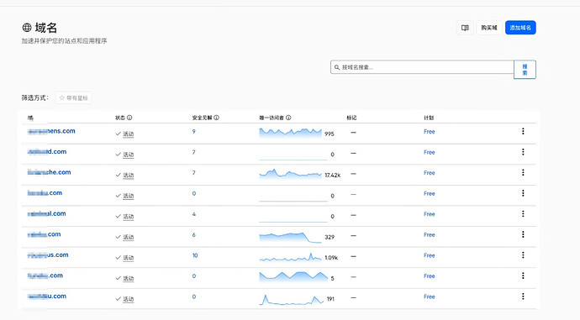Click the visitor sparkline showing 1.09k
580x320 pixels.
click(290, 257)
